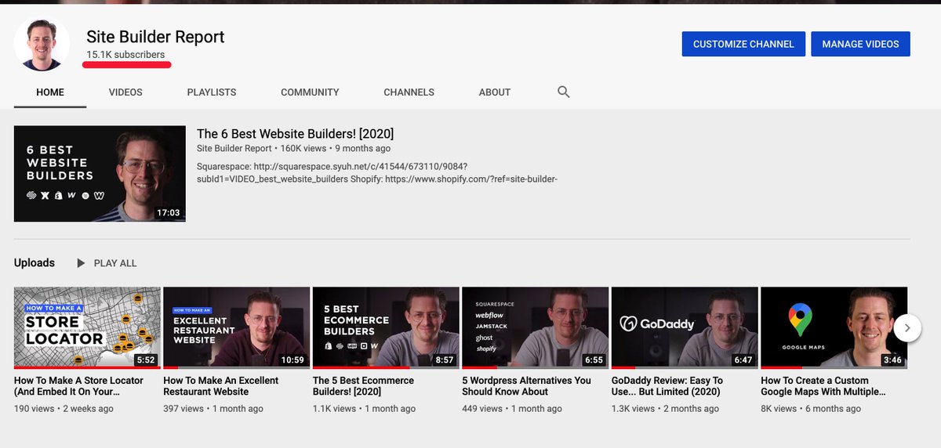Viewport: 941px width, 448px height.
Task: Click the CUSTOMIZE CHANNEL button
Action: click(x=743, y=44)
